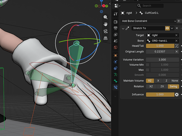This screenshot has height=136, width=182.
Task: Open the Tool properties tab
Action: 115,14
